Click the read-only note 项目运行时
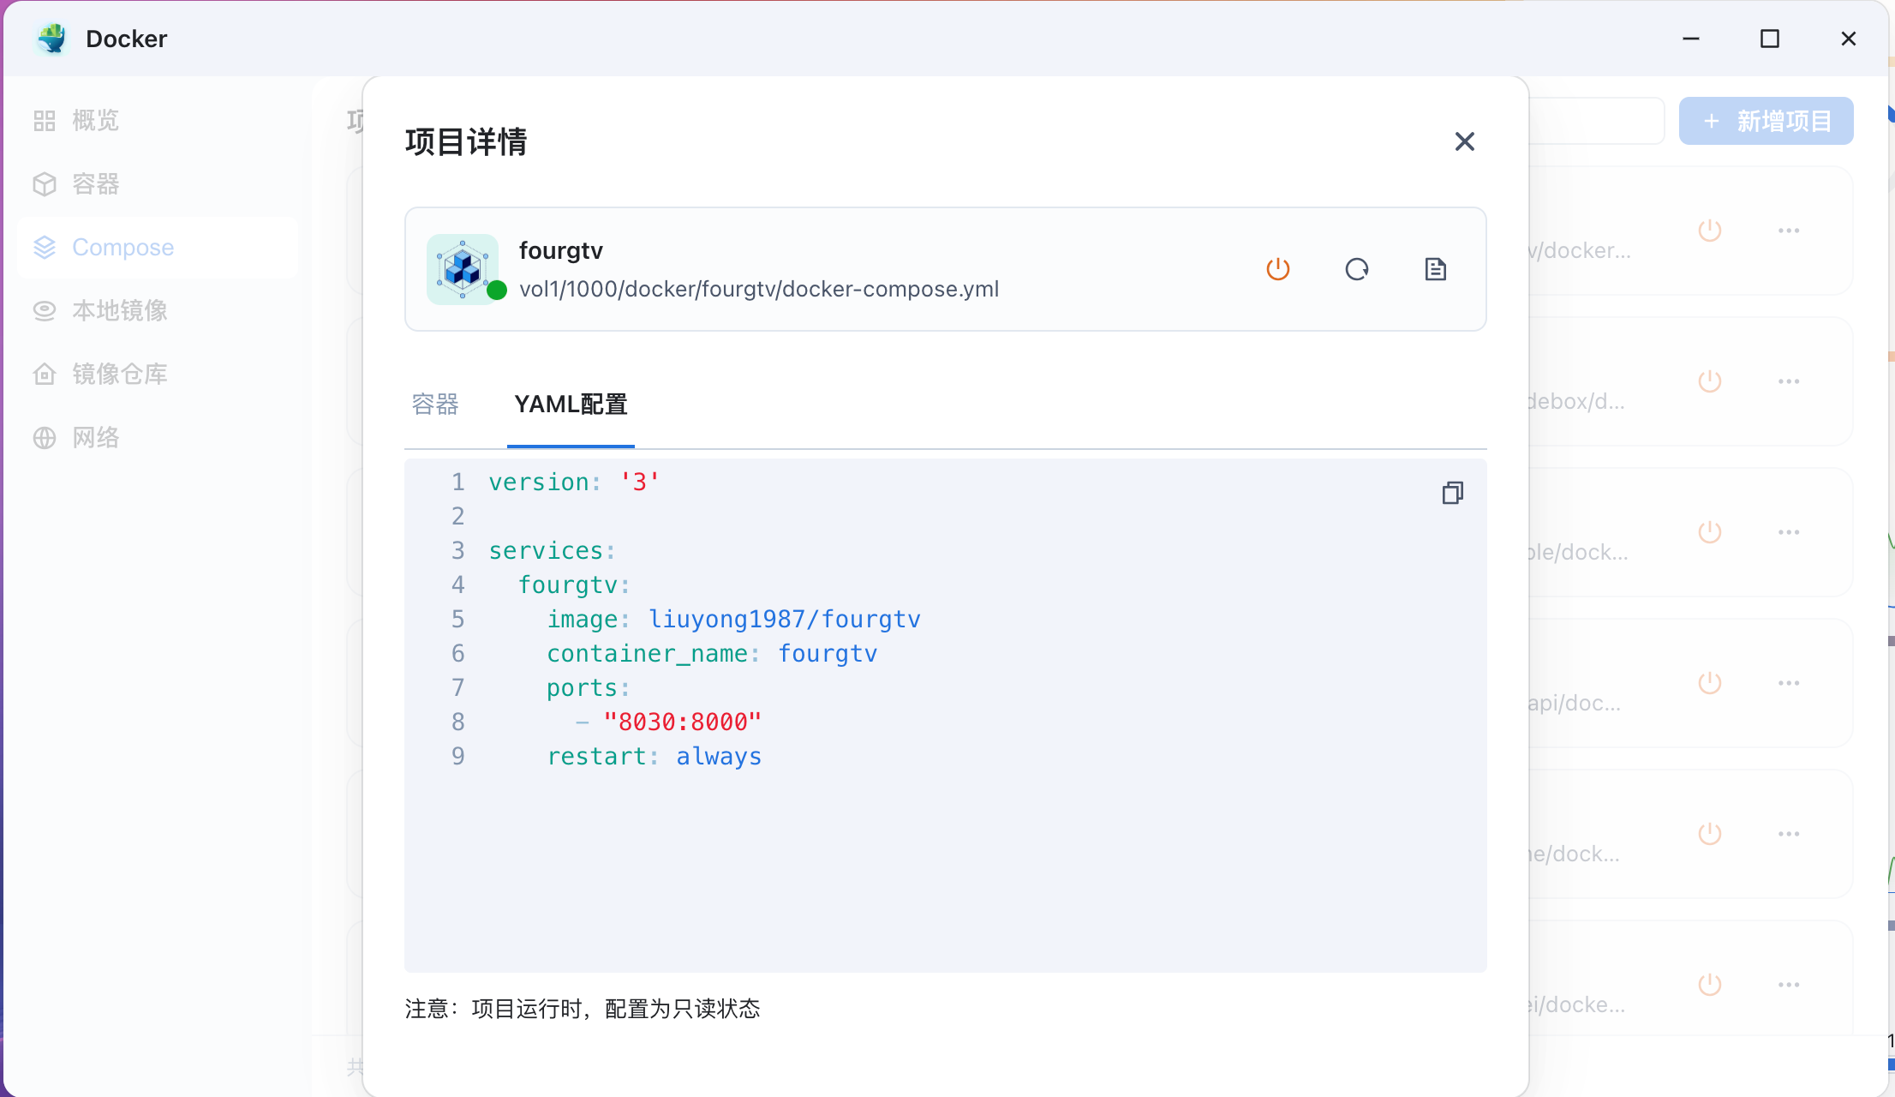The width and height of the screenshot is (1895, 1097). (x=583, y=1009)
